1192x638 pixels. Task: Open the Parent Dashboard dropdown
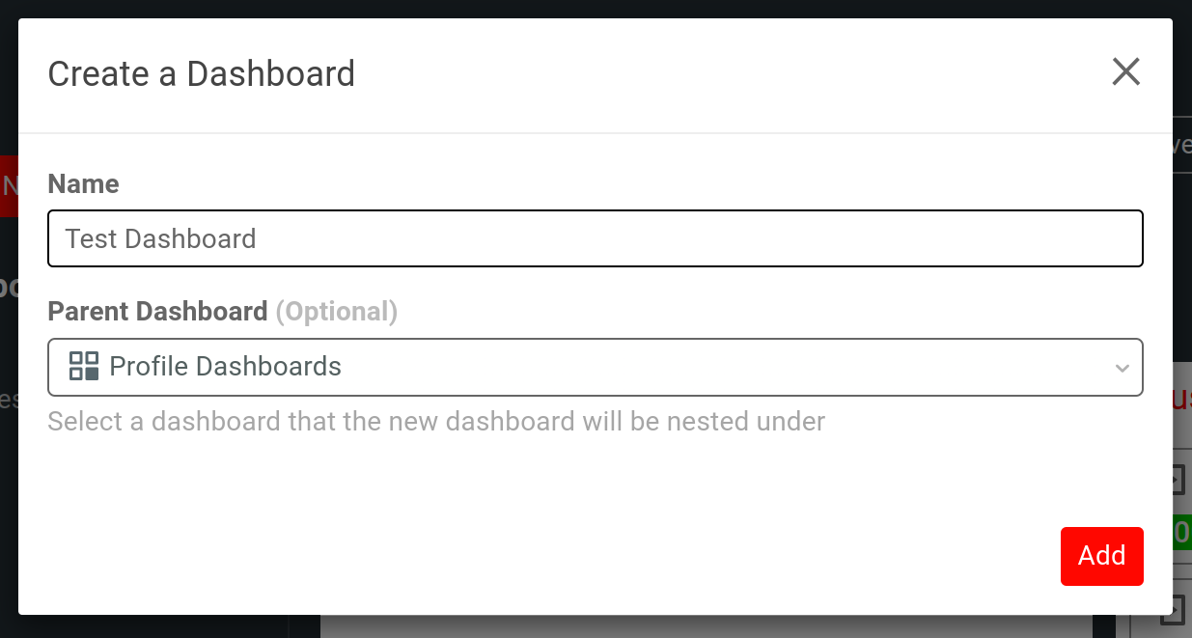point(596,367)
